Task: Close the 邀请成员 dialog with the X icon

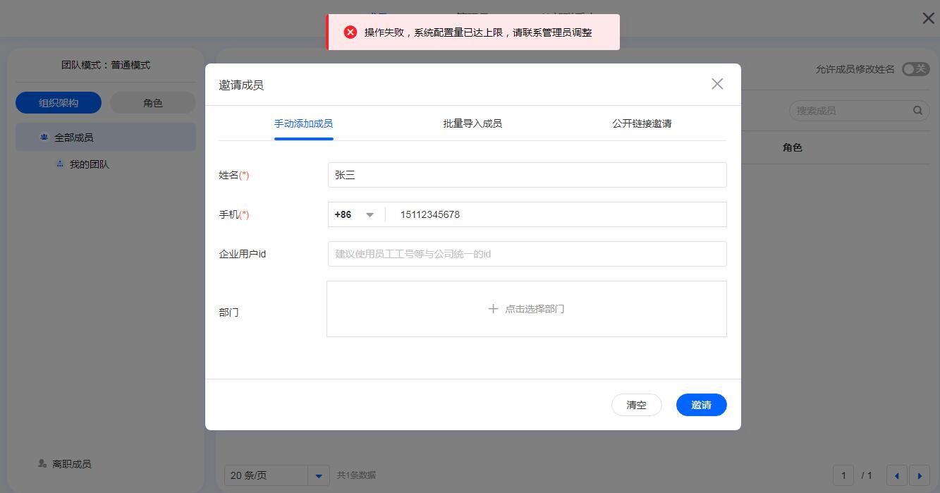Action: click(x=717, y=84)
